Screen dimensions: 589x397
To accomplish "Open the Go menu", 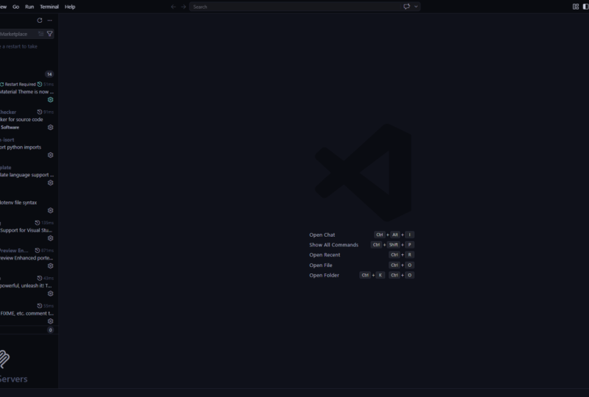I will (15, 7).
